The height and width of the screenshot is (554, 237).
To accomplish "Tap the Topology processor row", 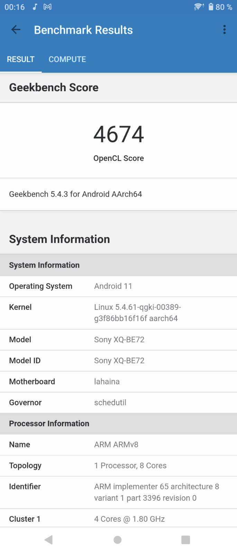I will tap(118, 466).
